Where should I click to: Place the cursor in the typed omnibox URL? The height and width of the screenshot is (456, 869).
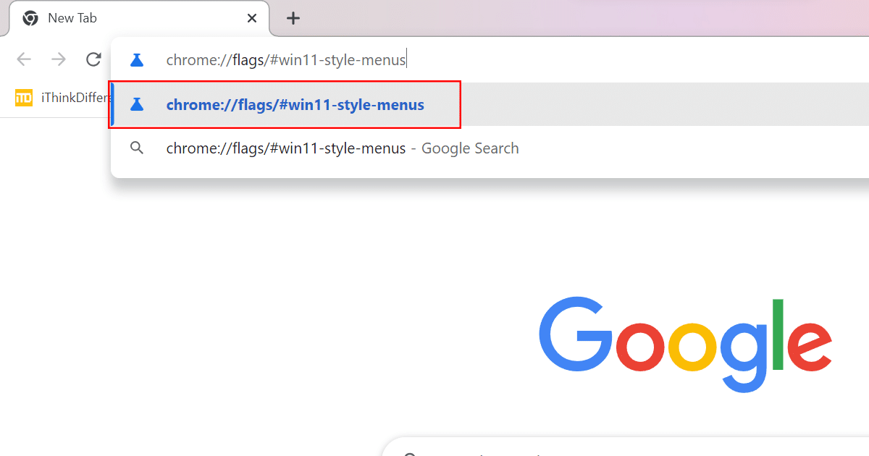pos(286,59)
